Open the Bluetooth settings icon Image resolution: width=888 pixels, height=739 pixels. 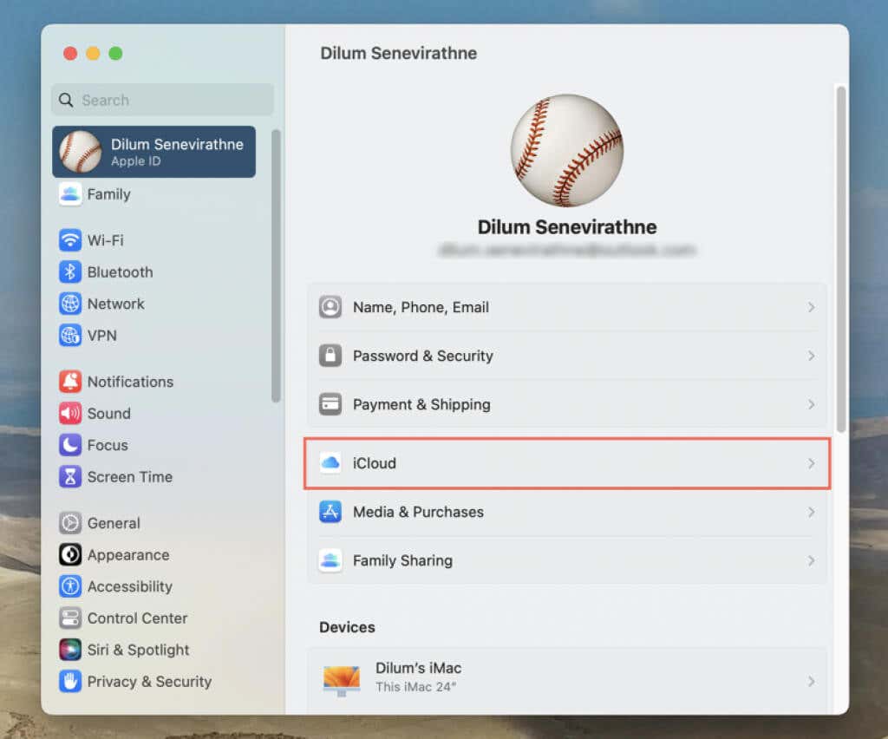tap(70, 271)
